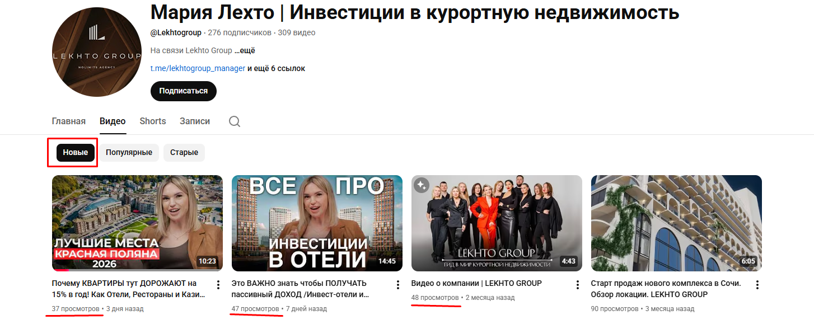The image size is (814, 329).
Task: Click the Lekhto Group channel avatar
Action: point(97,52)
